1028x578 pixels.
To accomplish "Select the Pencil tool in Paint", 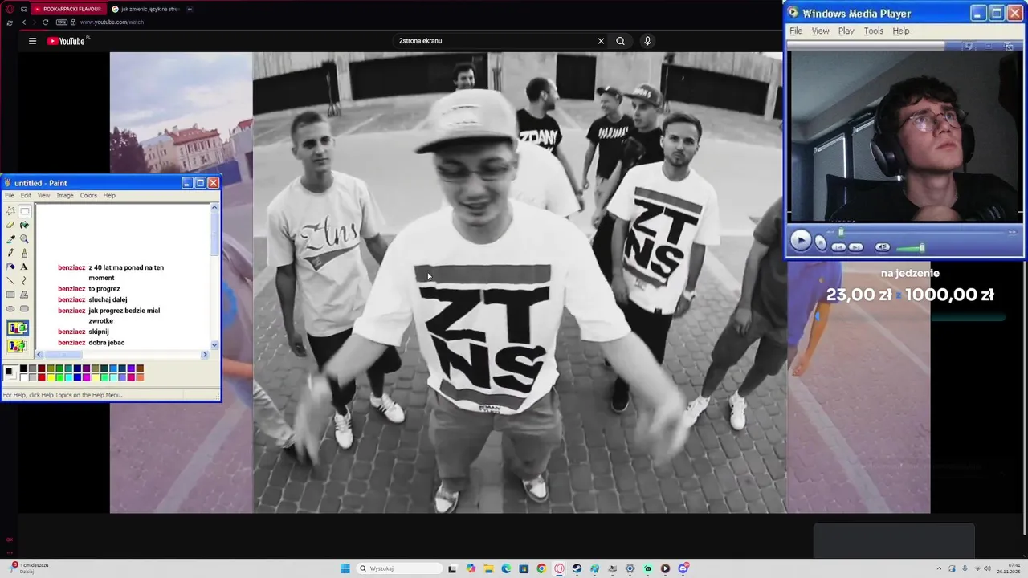I will tap(10, 253).
